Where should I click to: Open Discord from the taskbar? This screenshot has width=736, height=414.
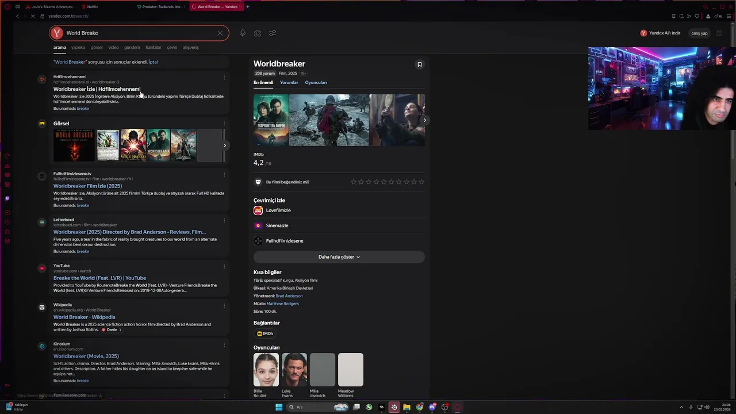tap(432, 407)
